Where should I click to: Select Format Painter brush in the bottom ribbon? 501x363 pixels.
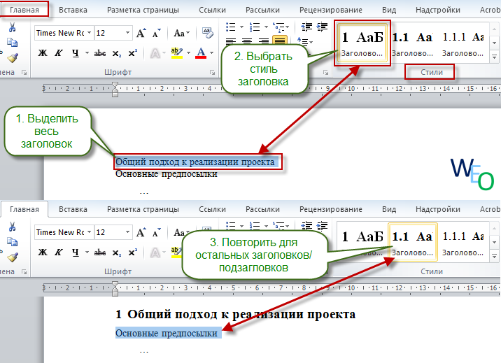point(13,257)
